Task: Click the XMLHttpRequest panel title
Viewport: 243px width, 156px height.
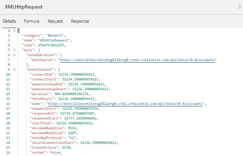Action: 24,7
